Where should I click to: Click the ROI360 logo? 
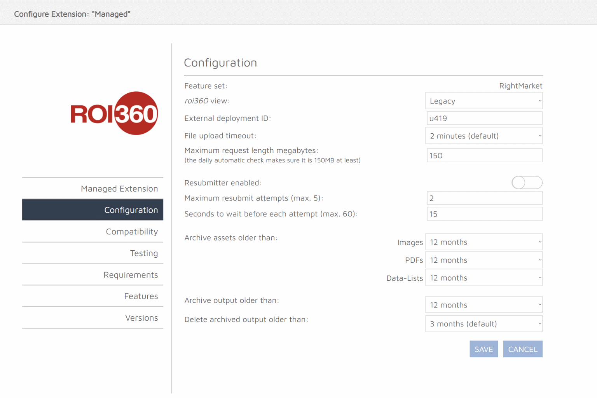click(x=114, y=113)
